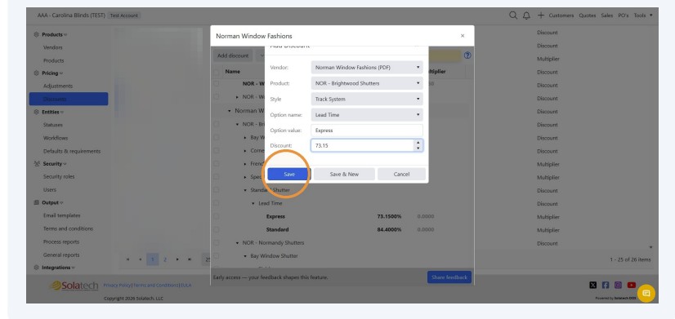Click the Add discount button

pyautogui.click(x=233, y=55)
